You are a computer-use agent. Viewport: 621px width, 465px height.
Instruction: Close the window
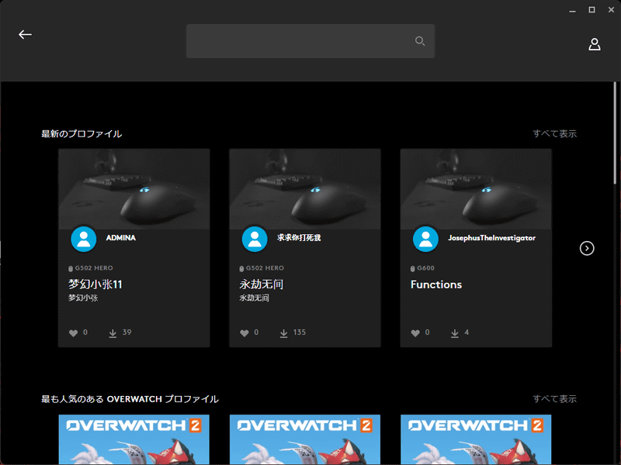click(x=611, y=10)
